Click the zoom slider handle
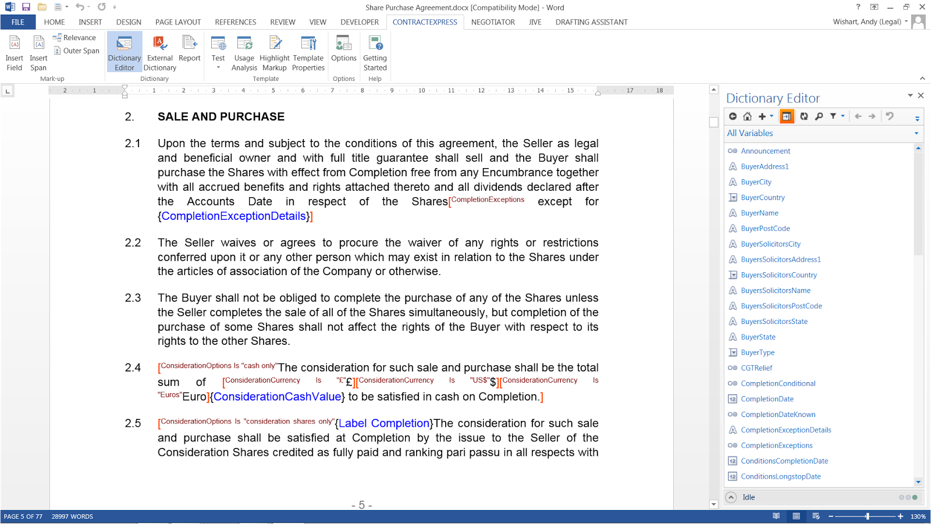Viewport: 931px width, 524px height. (868, 516)
